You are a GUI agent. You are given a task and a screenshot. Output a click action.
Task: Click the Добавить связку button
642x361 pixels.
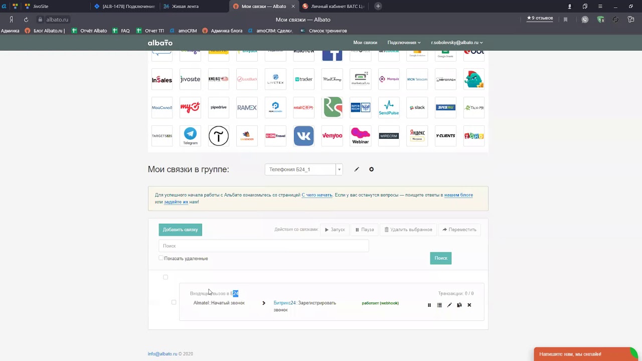click(181, 230)
